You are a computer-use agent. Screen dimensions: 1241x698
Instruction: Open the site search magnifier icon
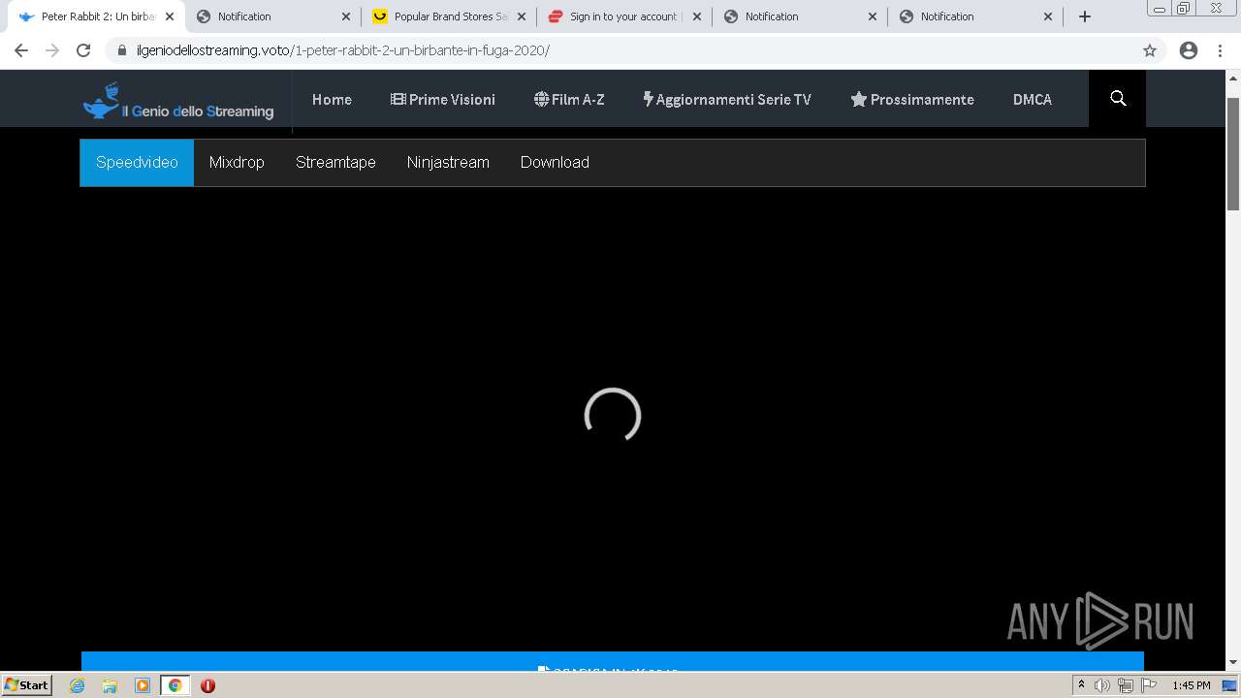(x=1118, y=99)
